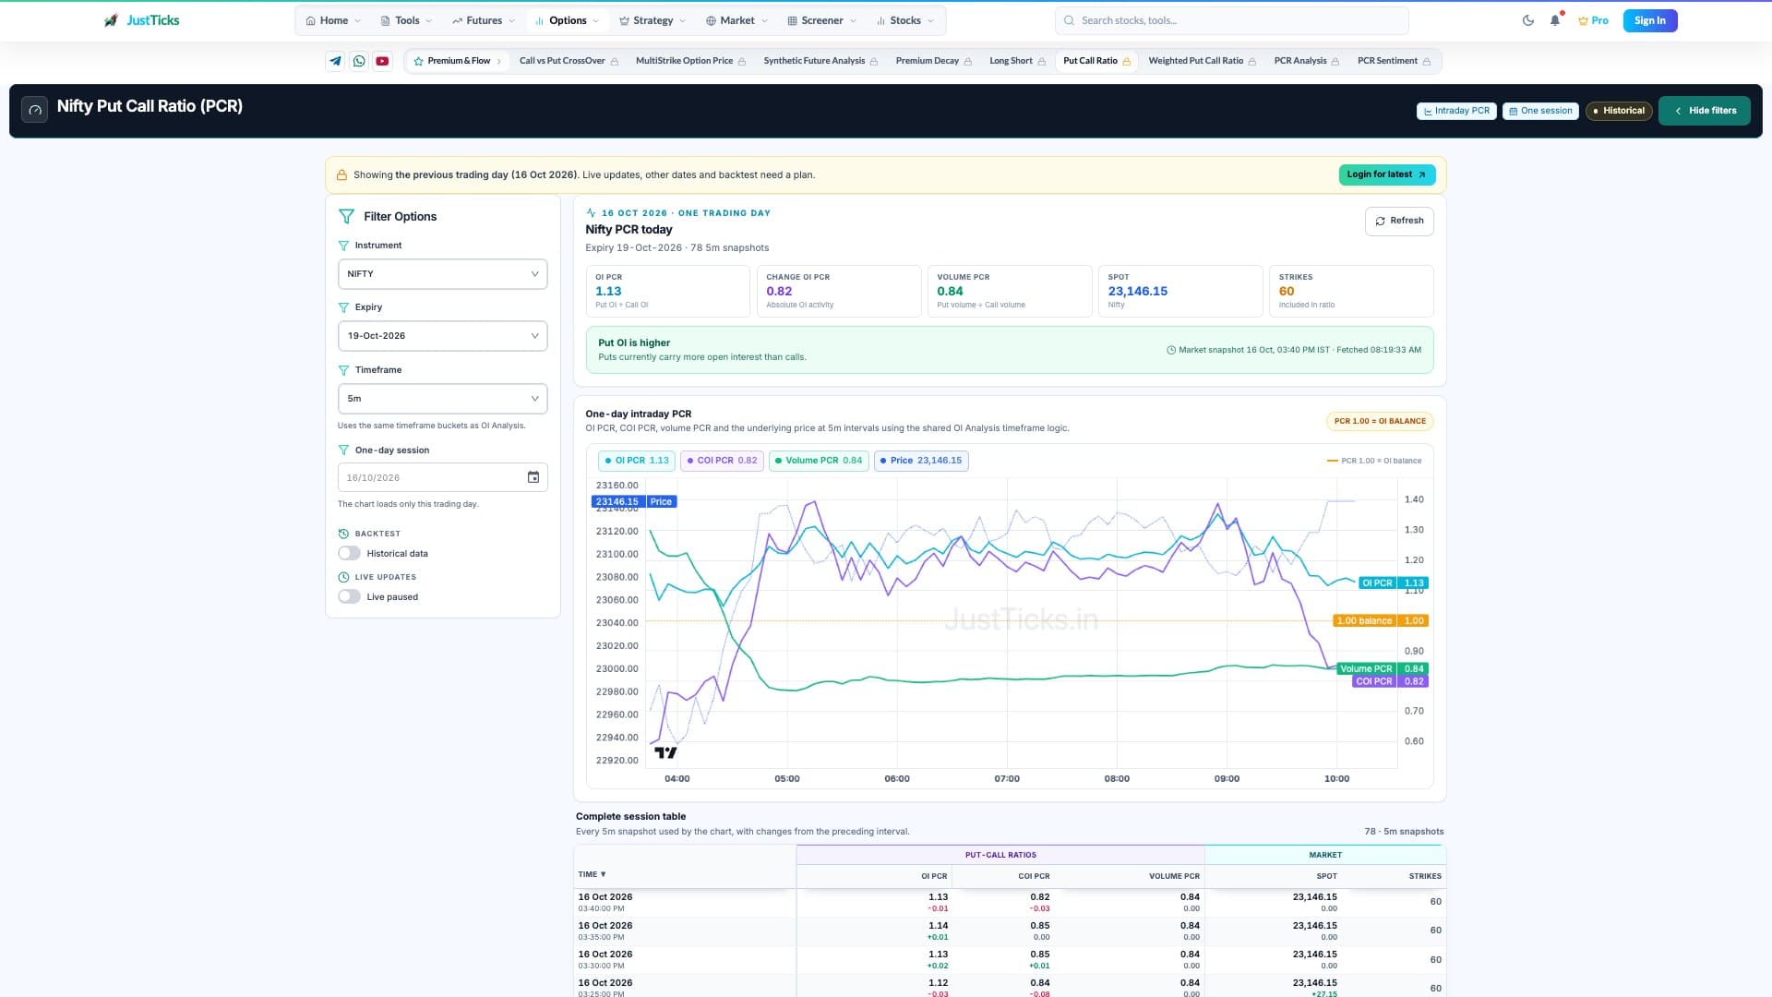This screenshot has height=997, width=1772.
Task: Switch to Call vs Put CrossOver tab
Action: coord(569,61)
